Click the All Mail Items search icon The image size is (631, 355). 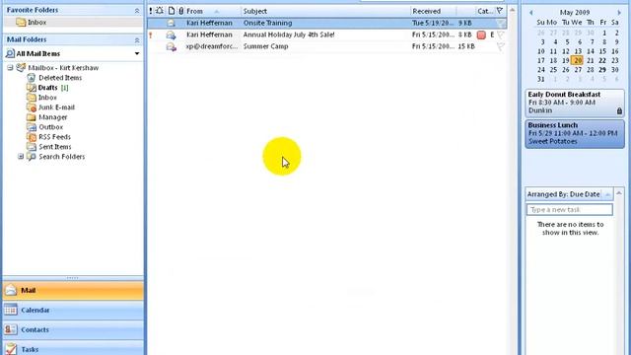[x=10, y=53]
